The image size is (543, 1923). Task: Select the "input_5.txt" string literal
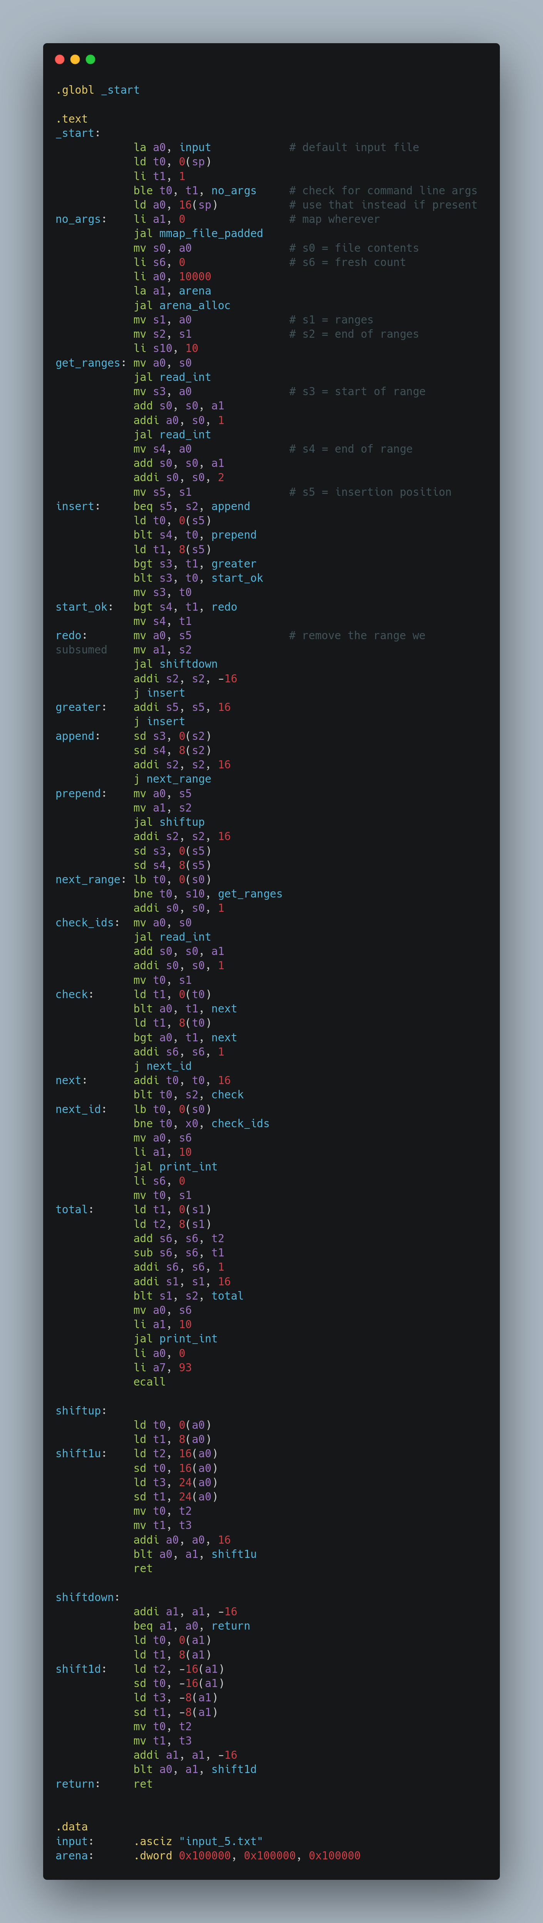click(221, 1841)
